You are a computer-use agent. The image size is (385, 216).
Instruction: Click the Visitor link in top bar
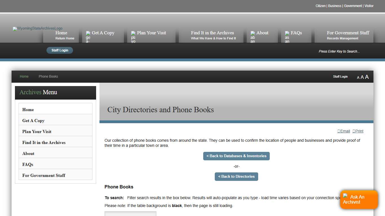pos(369,6)
